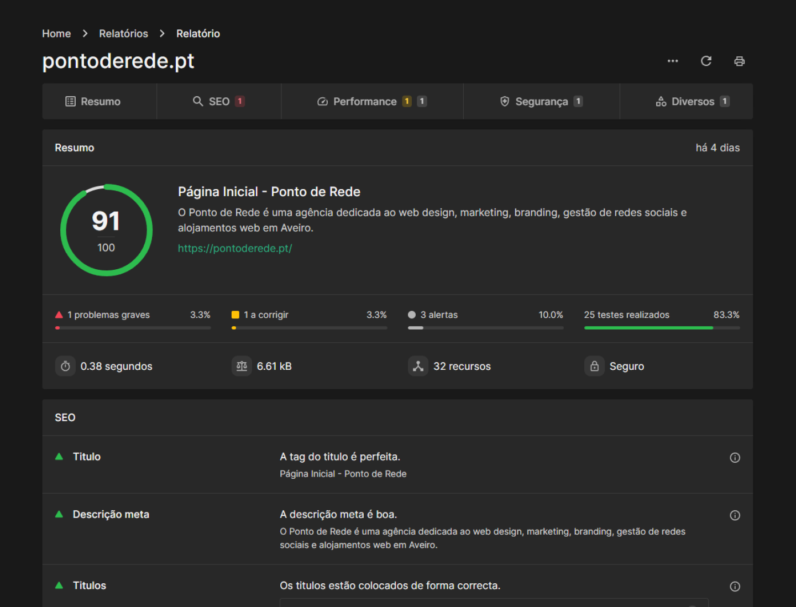
Task: Switch to the Segurança tab
Action: coord(542,101)
